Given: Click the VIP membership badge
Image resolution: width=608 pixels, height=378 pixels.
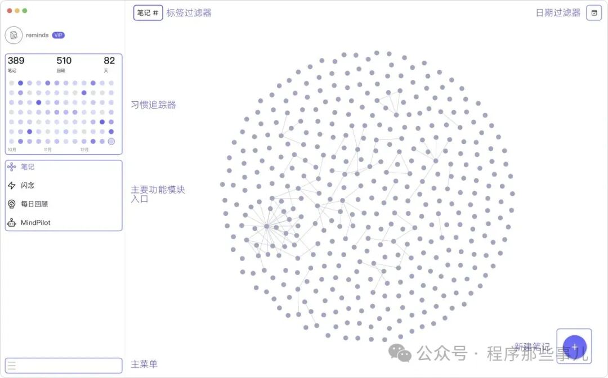Looking at the screenshot, I should (x=58, y=35).
